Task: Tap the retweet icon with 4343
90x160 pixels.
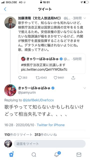Action: pyautogui.click(x=37, y=78)
